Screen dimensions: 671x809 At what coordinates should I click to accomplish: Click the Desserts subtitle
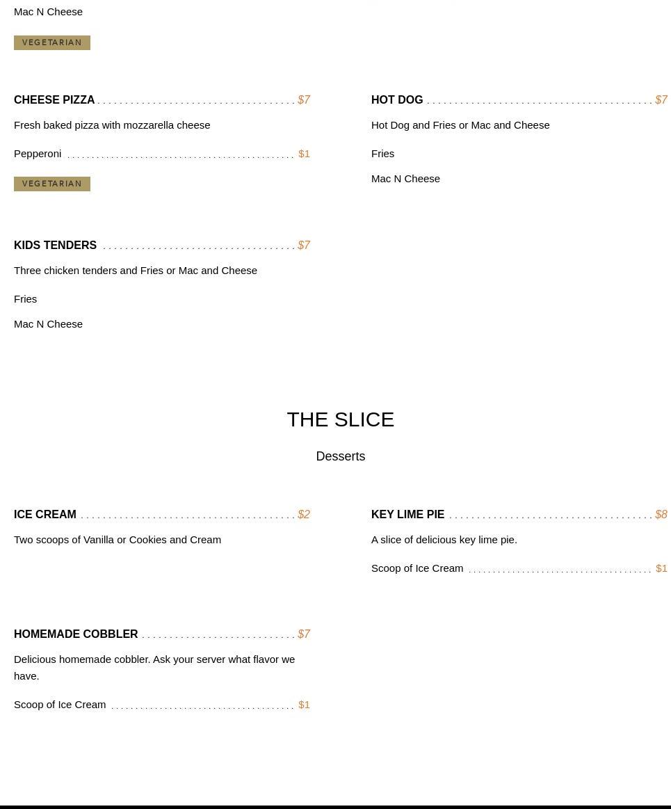tap(340, 456)
